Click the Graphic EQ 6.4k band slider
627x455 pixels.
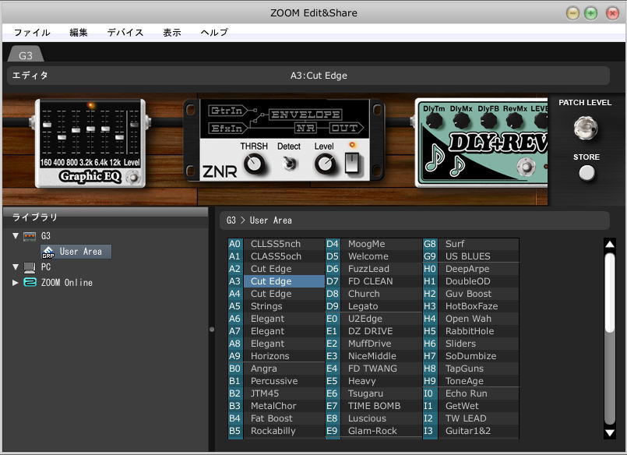pos(105,129)
